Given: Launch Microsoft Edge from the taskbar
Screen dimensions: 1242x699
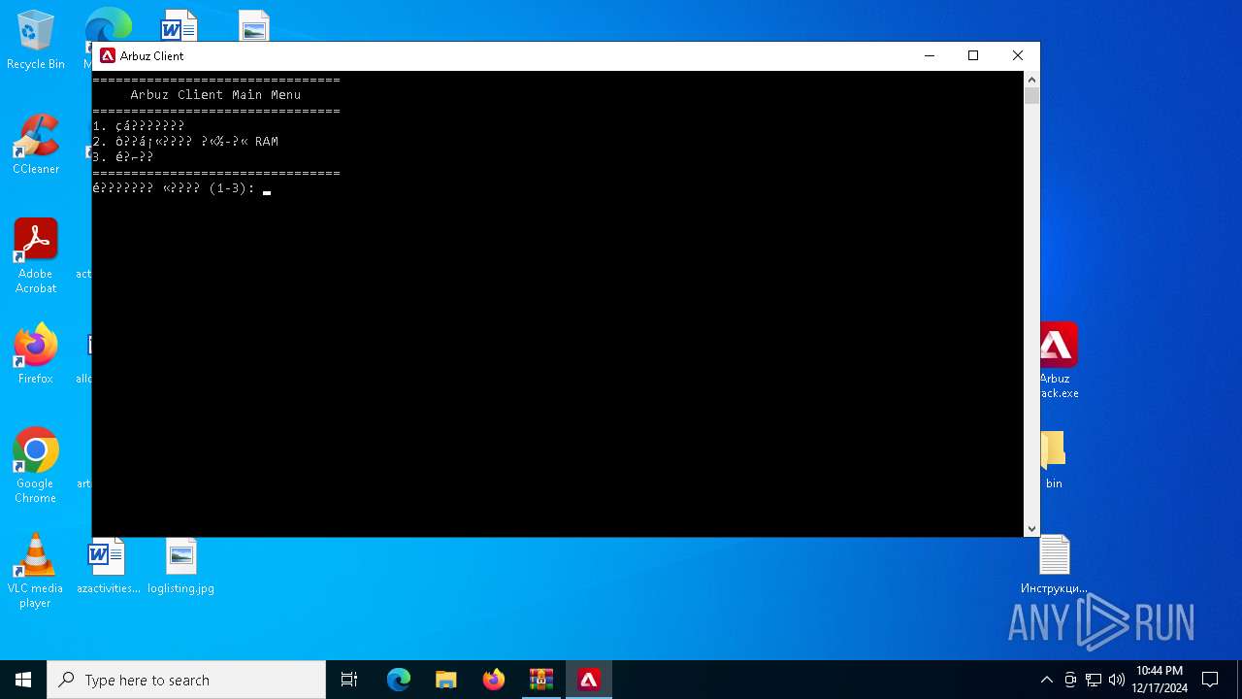Looking at the screenshot, I should coord(399,680).
